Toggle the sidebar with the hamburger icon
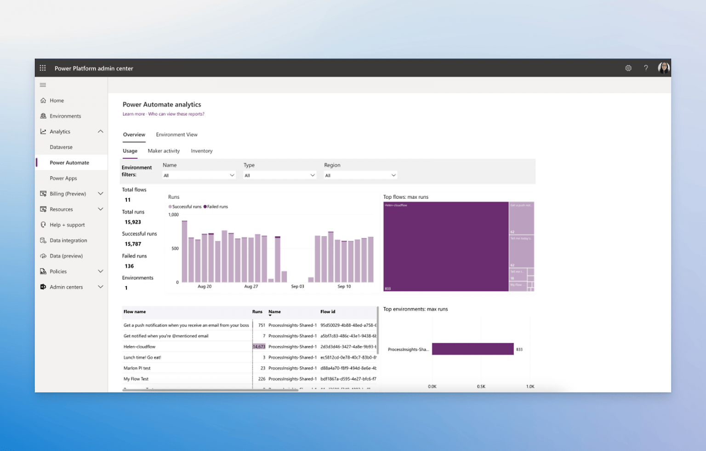Screen dimensions: 706x451 pos(43,85)
